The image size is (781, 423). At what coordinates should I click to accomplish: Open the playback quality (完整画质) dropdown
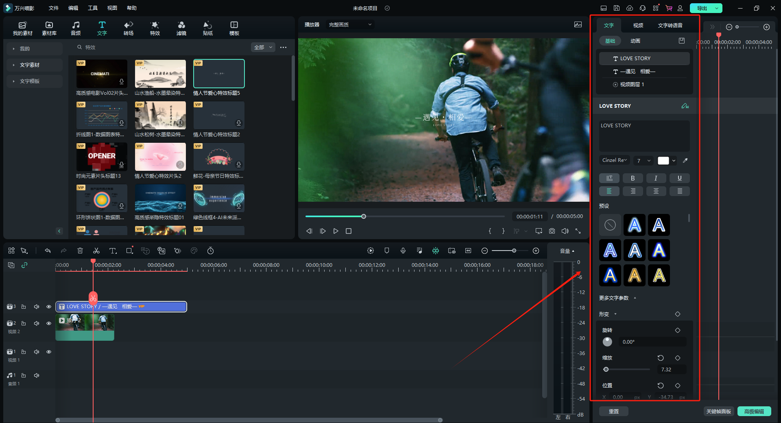[x=350, y=25]
